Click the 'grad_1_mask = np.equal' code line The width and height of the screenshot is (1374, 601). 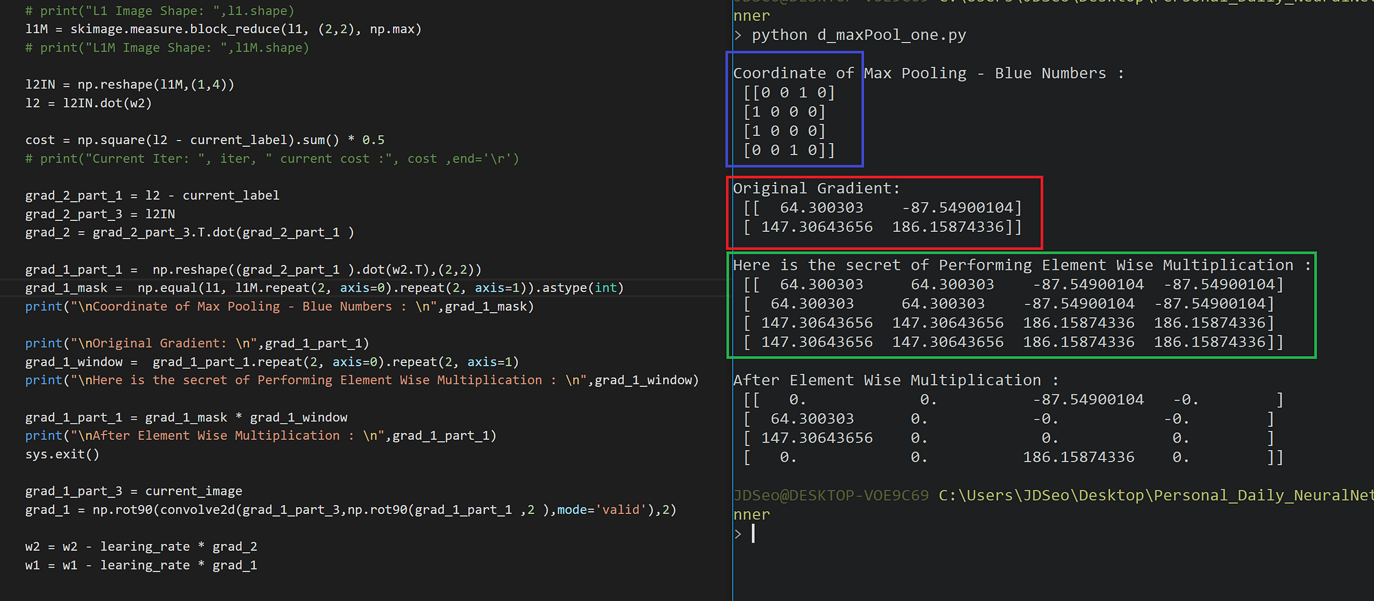324,288
